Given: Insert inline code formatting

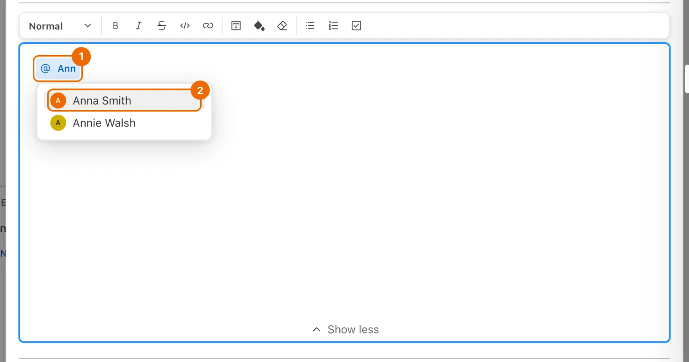Looking at the screenshot, I should [x=185, y=26].
